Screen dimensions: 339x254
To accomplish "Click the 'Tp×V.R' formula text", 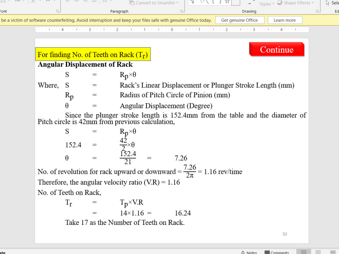I will pos(132,203).
